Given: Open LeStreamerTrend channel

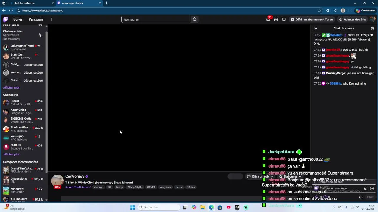Looking at the screenshot, I should (x=23, y=47).
